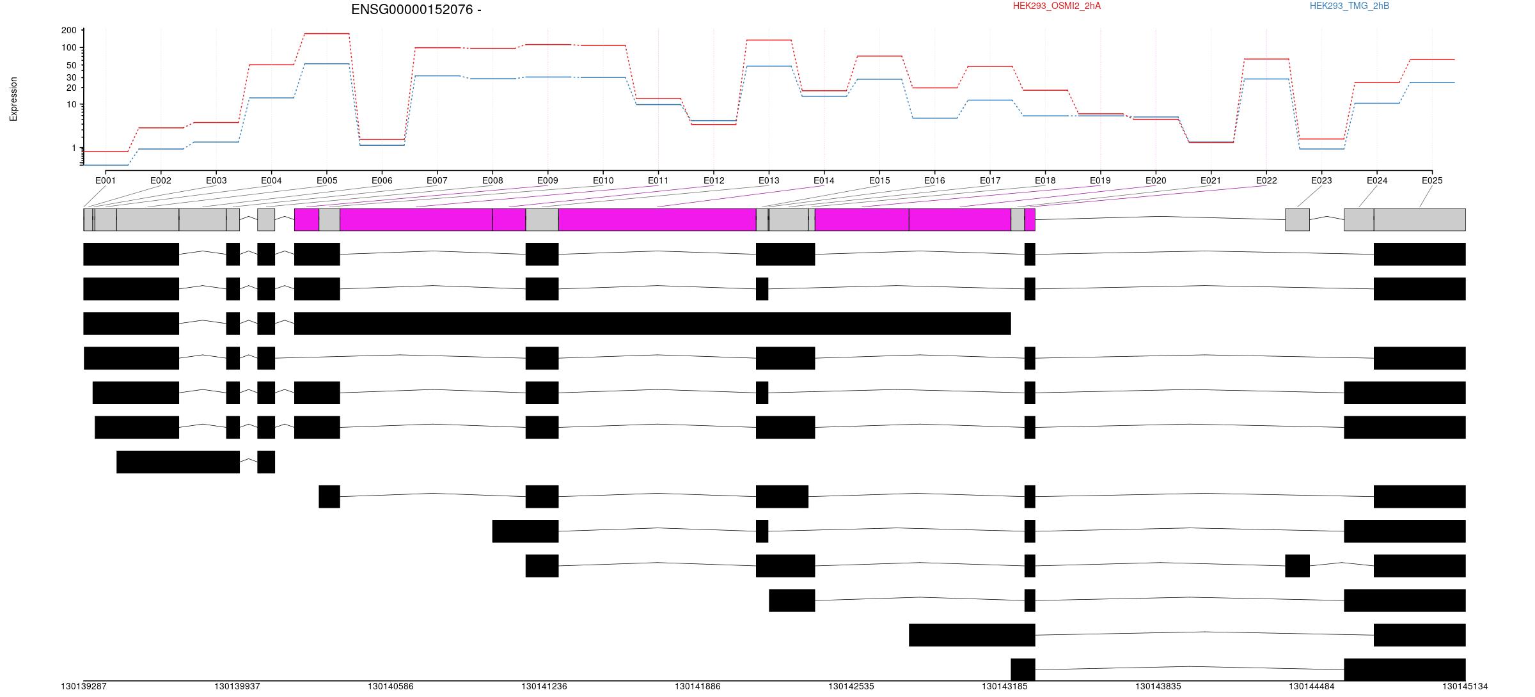Click exon label E013
1535x697 pixels.
point(769,180)
